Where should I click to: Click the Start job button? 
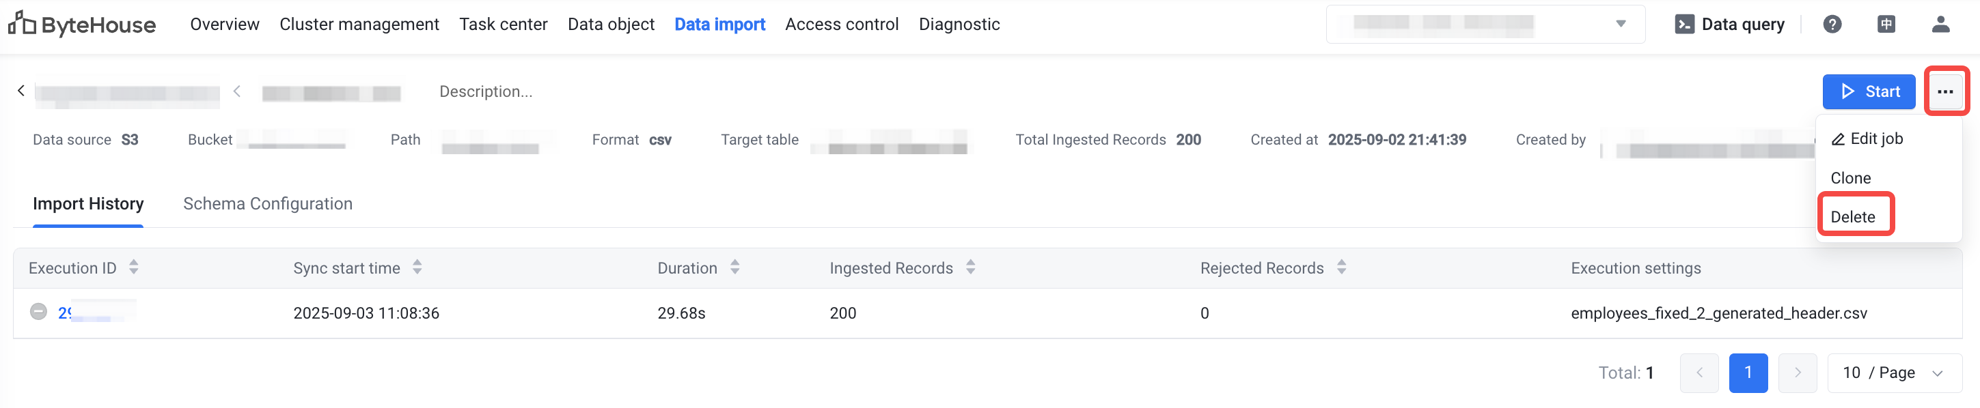click(1869, 92)
